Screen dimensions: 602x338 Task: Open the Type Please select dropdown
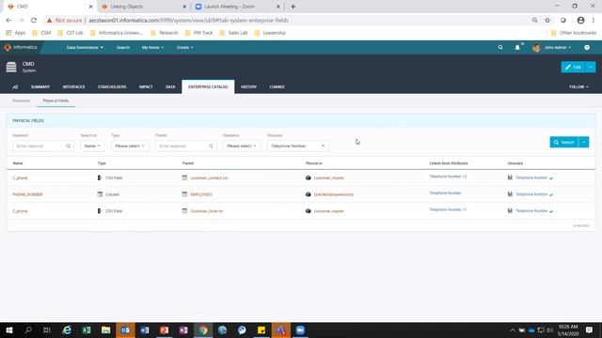pos(130,146)
